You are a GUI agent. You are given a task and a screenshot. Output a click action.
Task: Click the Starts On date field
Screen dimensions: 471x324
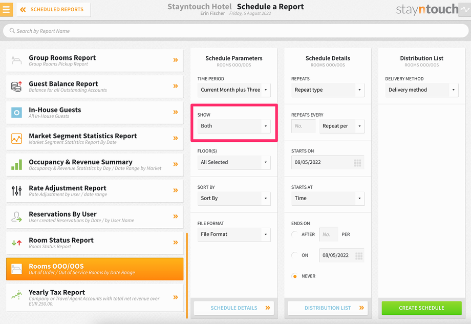coord(328,162)
